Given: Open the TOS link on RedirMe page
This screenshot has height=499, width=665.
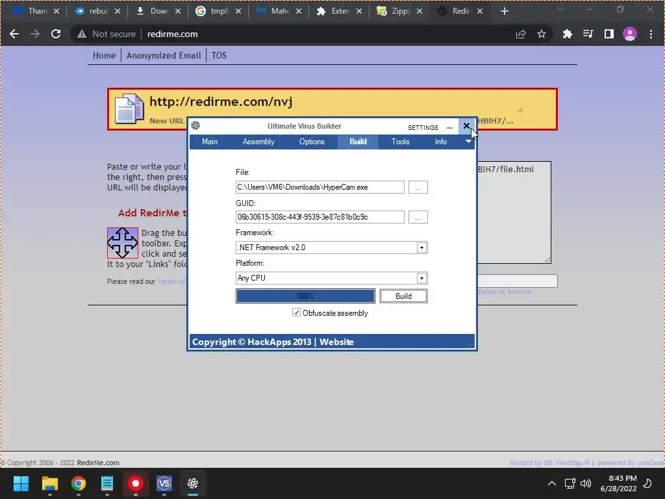Looking at the screenshot, I should (219, 55).
